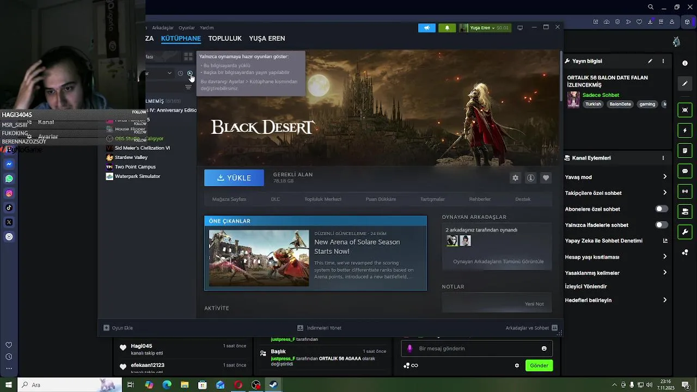Expand Yavaş mod options
Viewport: 697px width, 392px height.
[665, 177]
